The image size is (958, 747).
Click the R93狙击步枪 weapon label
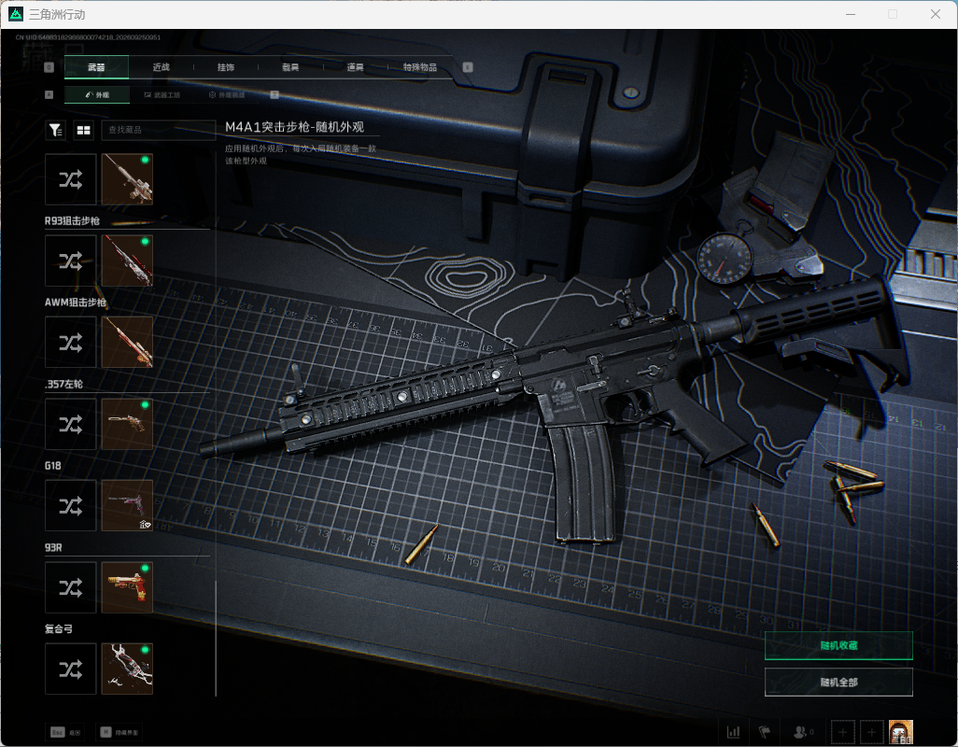[72, 221]
